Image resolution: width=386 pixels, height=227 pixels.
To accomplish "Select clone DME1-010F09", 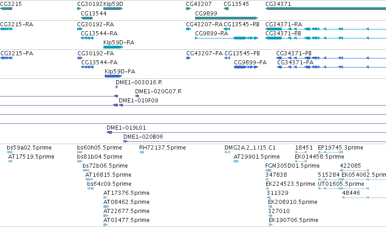I will click(x=138, y=101).
